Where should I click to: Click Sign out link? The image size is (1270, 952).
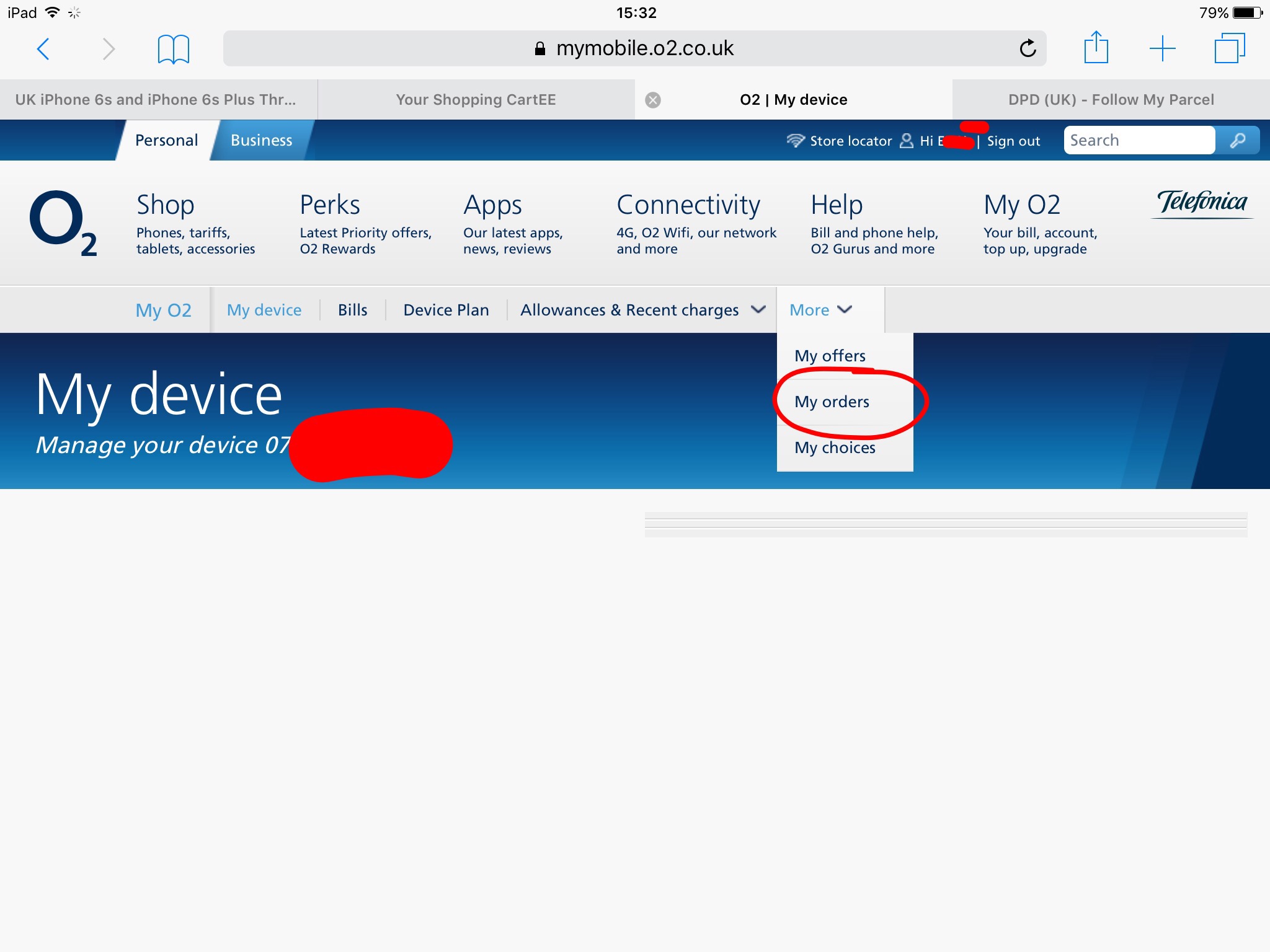click(x=1013, y=141)
